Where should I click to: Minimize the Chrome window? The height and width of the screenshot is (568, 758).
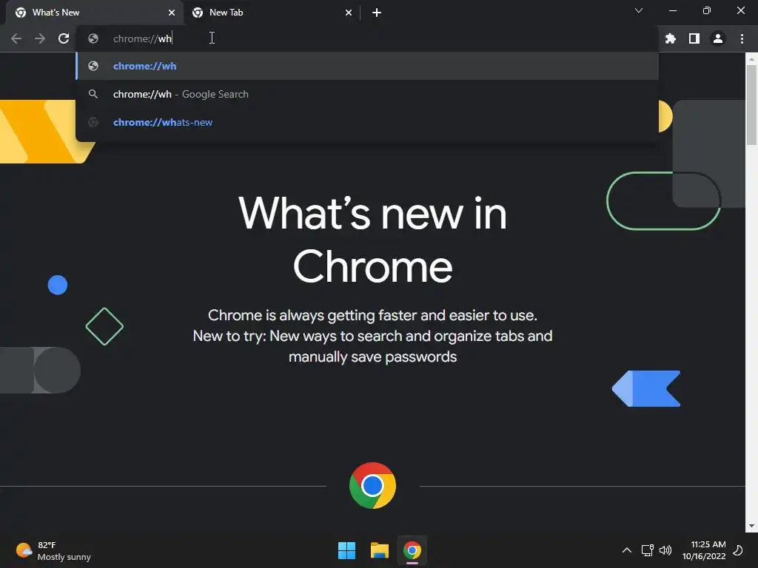pyautogui.click(x=672, y=10)
